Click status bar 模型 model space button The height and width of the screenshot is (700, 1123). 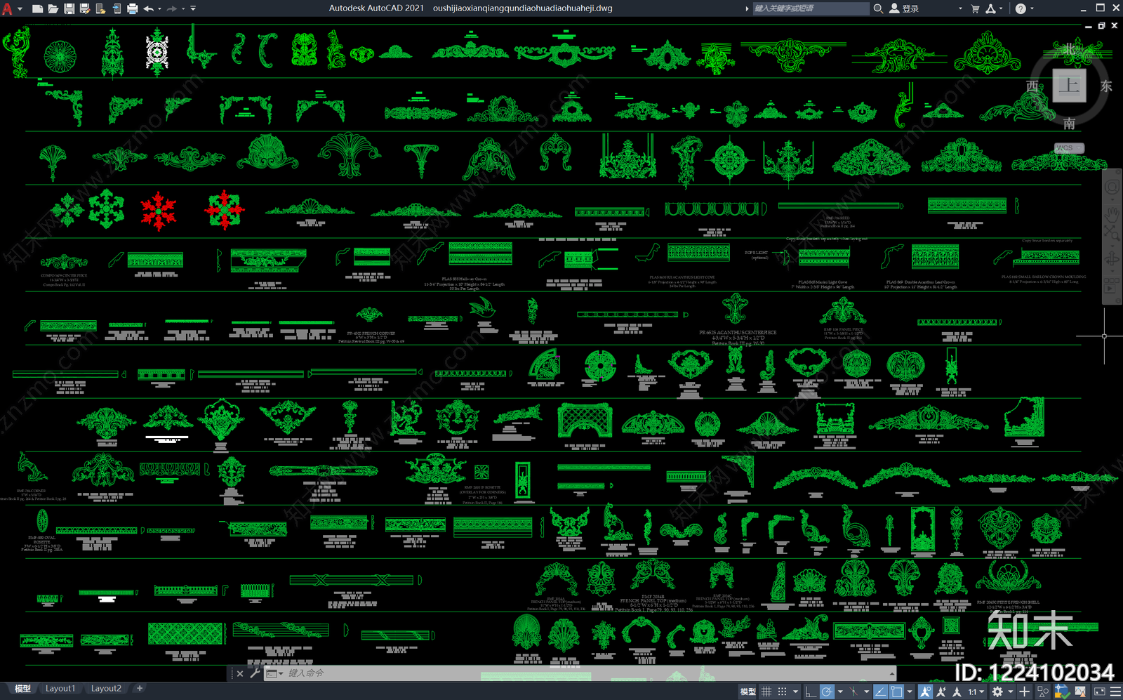(747, 692)
